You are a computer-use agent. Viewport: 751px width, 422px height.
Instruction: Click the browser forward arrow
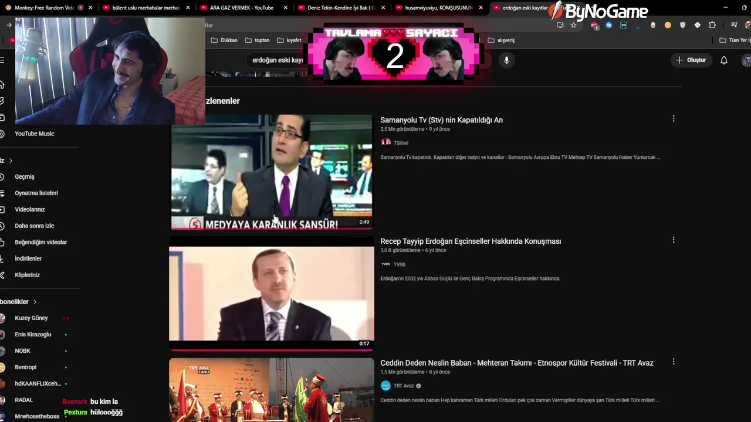tap(9, 25)
